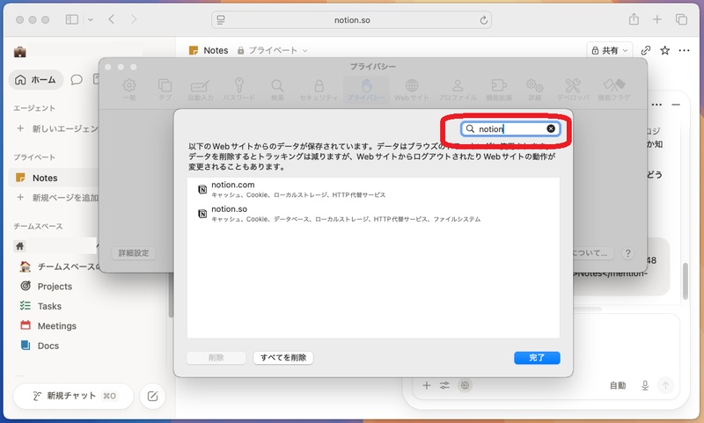Screen dimensions: 704x423
Task: Switch to セキュリティ settings tab
Action: coord(319,90)
